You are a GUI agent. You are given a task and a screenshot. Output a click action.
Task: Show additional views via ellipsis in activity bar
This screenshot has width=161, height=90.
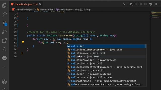pos(4,67)
